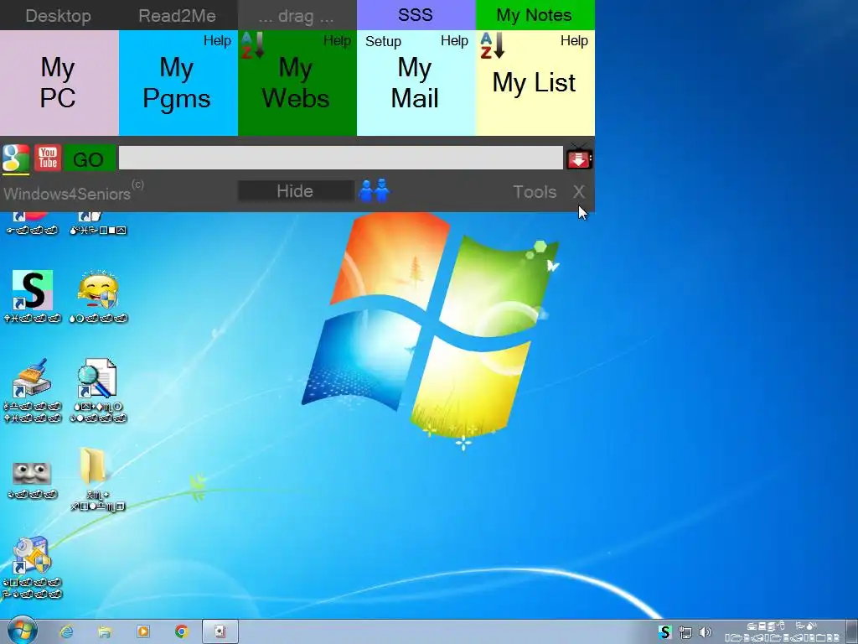The width and height of the screenshot is (858, 644).
Task: Click the two blue people icon
Action: pos(375,190)
